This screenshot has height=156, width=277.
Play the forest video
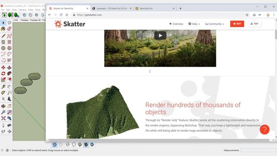pyautogui.click(x=160, y=36)
